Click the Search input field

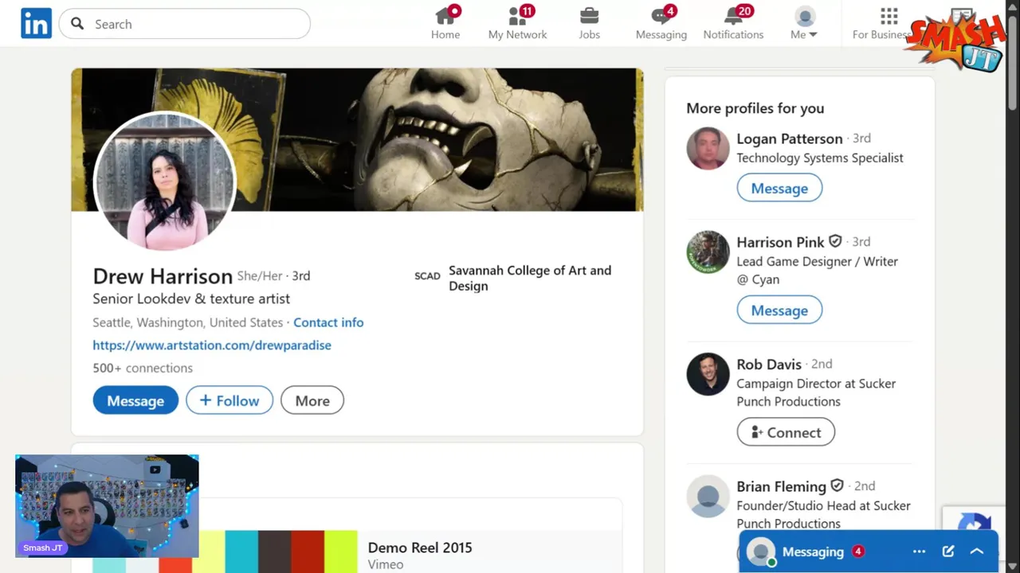191,24
